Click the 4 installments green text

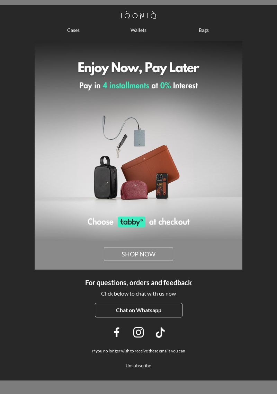(126, 86)
